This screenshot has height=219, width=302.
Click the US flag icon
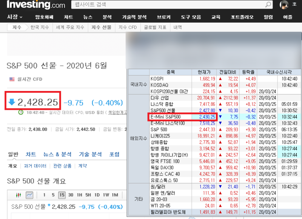pos(12,79)
